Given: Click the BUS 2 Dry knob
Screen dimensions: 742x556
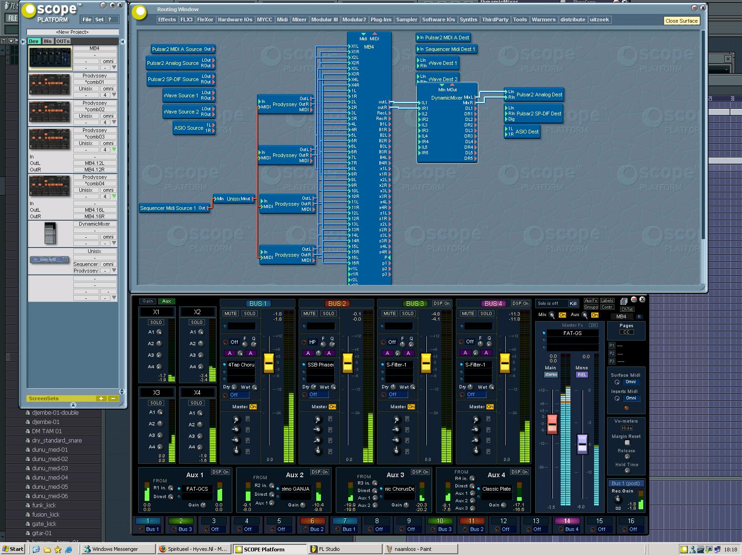Looking at the screenshot, I should coord(313,387).
